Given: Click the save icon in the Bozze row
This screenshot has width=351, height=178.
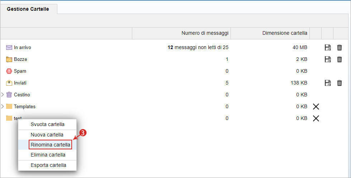Looking at the screenshot, I should click(328, 59).
